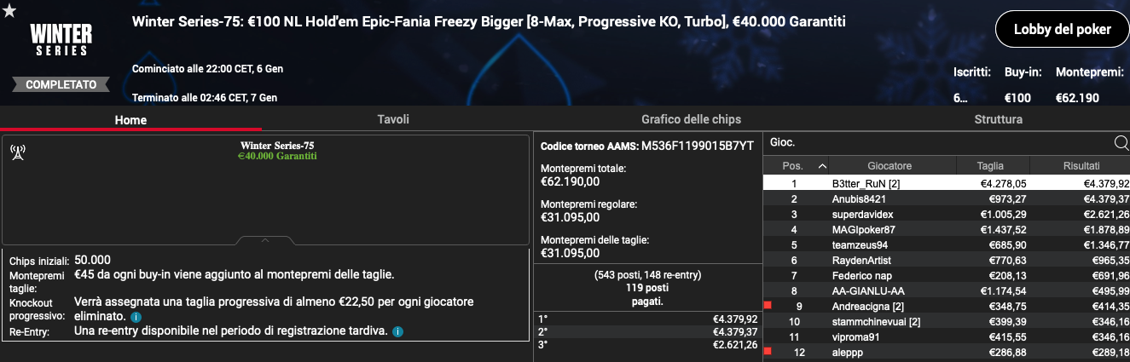Select the Anubis8421 player row

point(947,198)
